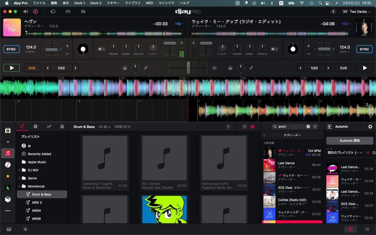Click the Deck 1 microphone icon
Image resolution: width=376 pixels, height=235 pixels.
[x=145, y=68]
